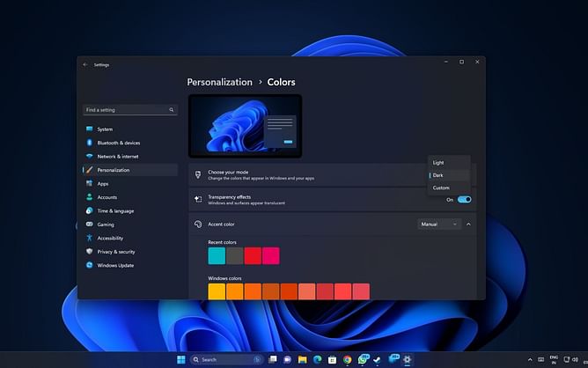Click the Settings gear in the taskbar
The width and height of the screenshot is (588, 368).
tap(408, 359)
